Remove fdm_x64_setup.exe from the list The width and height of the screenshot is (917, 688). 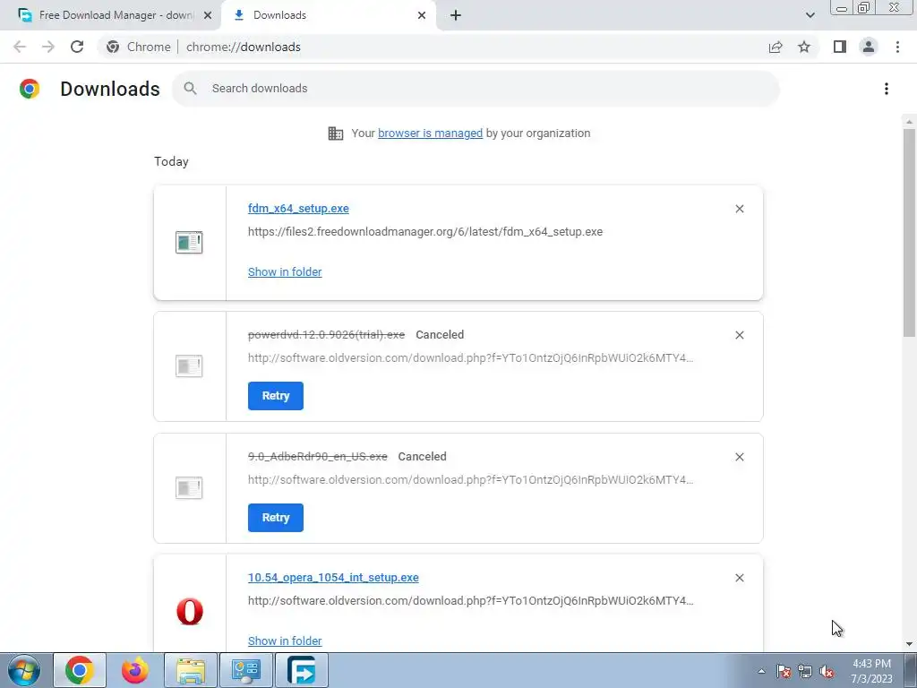pos(740,209)
